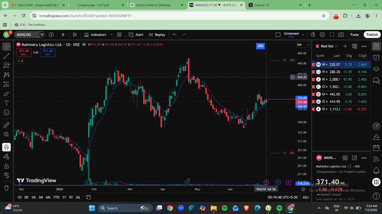382x214 pixels.
Task: Bookmark this page with the star icon
Action: click(x=323, y=16)
